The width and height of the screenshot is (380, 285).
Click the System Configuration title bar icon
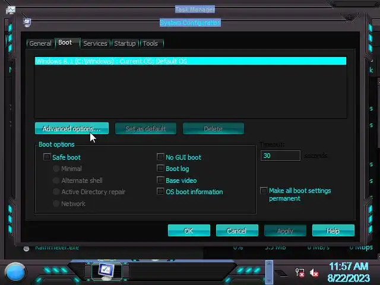tap(27, 23)
